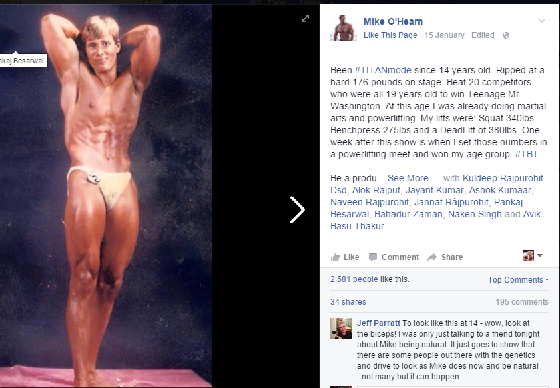
Task: Open the comment-as identity selector dropdown
Action: pyautogui.click(x=533, y=255)
